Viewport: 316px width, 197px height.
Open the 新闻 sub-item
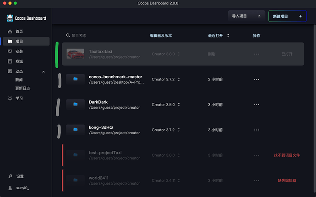coord(19,80)
